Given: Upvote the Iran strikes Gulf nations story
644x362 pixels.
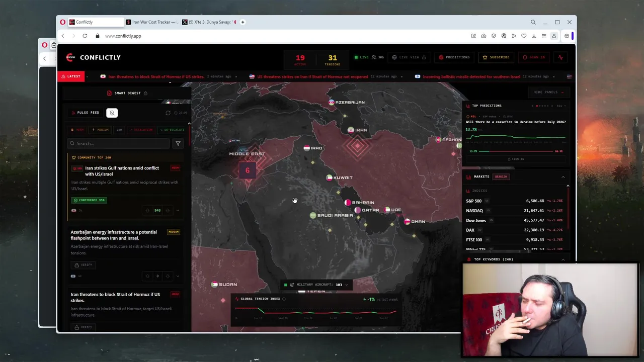Looking at the screenshot, I should [147, 210].
